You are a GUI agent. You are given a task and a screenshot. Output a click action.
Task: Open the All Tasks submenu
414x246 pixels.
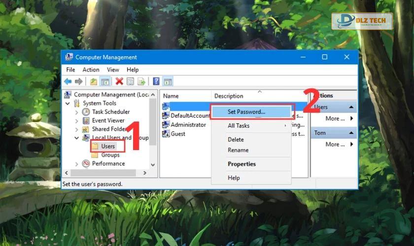252,126
